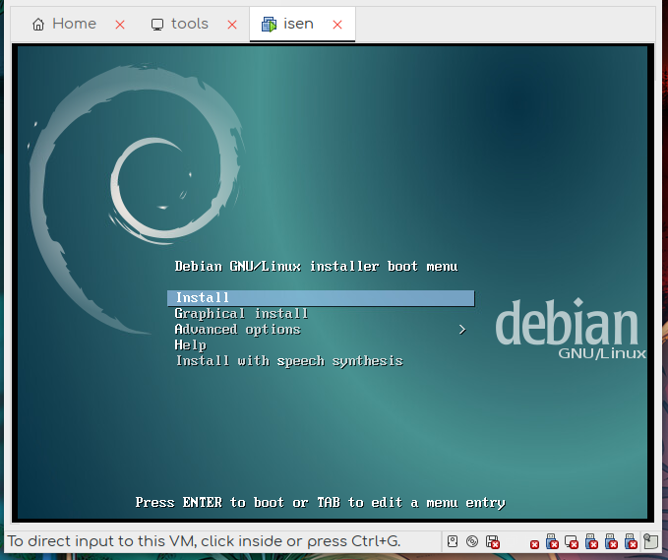Click the CD/DVD drive status icon
The image size is (668, 560).
472,541
